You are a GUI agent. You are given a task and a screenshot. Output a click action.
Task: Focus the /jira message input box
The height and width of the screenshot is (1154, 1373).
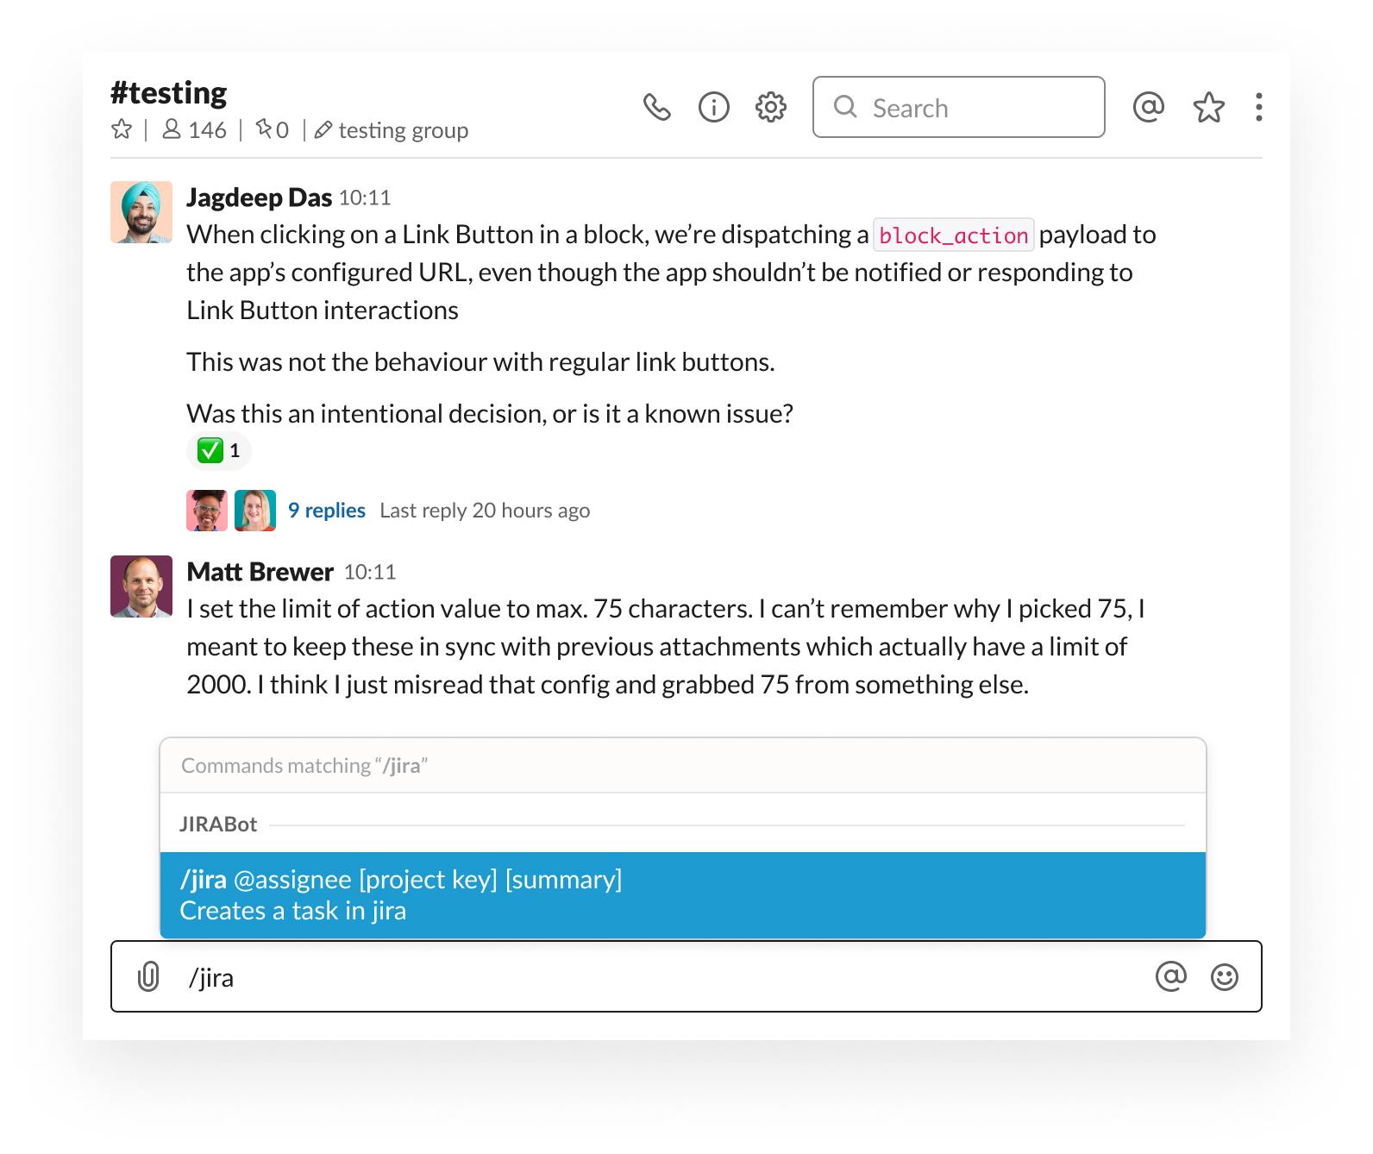[686, 976]
